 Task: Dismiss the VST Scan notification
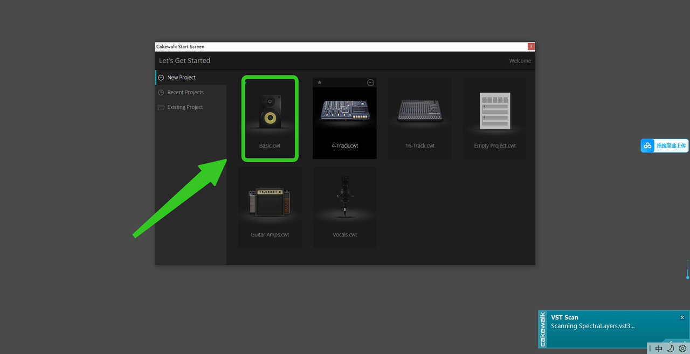pos(682,317)
